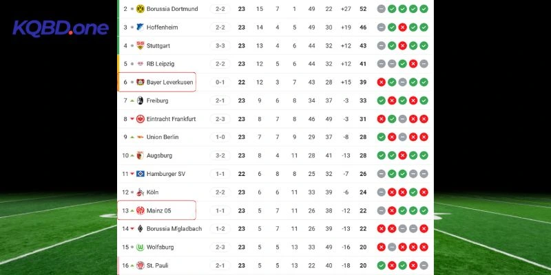Image resolution: width=551 pixels, height=275 pixels.
Task: Click Stuttgart's 3-3 latest score box
Action: pyautogui.click(x=220, y=46)
